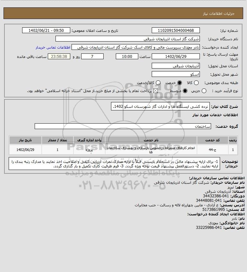This screenshot has height=272, width=247.
Task: Open the اطلاعات تماس خریدار link
Action: pos(53,47)
